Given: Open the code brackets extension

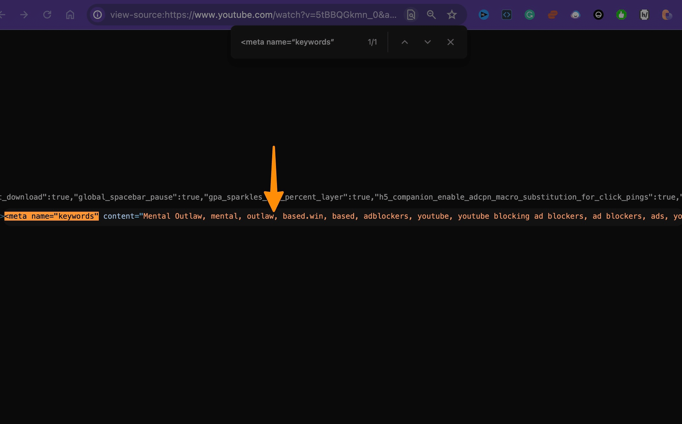Looking at the screenshot, I should [507, 15].
